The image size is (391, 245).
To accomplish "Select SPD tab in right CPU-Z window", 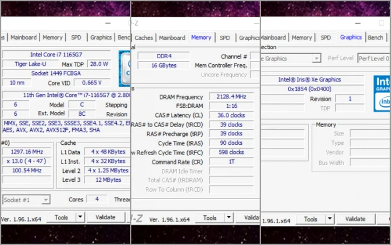I will (x=326, y=37).
